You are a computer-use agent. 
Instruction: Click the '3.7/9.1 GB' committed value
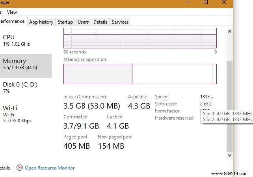pyautogui.click(x=81, y=126)
